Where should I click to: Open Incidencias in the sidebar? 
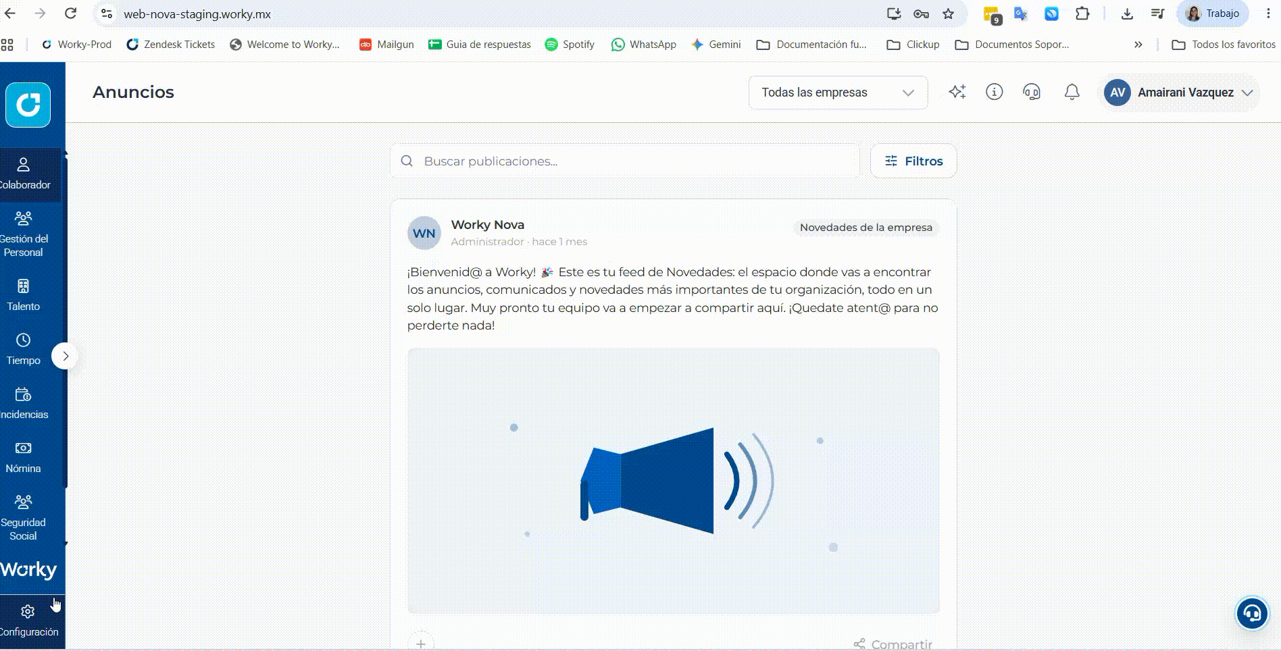tap(24, 403)
